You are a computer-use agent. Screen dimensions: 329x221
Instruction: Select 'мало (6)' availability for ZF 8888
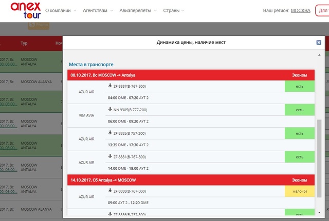(x=299, y=191)
